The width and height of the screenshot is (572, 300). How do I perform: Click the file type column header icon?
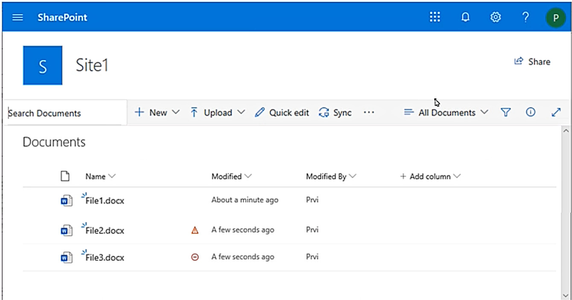click(65, 176)
